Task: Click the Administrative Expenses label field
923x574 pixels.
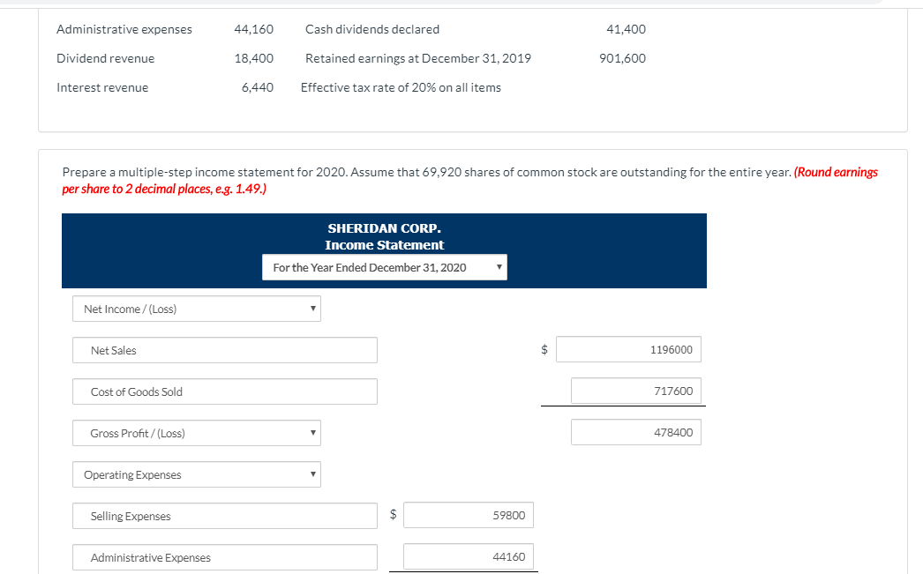Action: coord(224,557)
